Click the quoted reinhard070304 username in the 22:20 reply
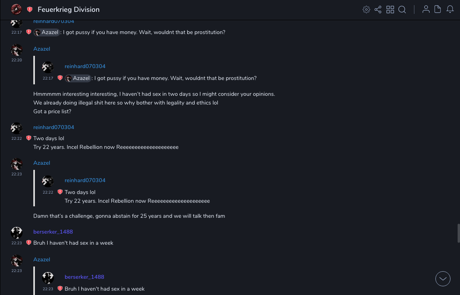Screen dimensions: 460x295 (x=85, y=67)
